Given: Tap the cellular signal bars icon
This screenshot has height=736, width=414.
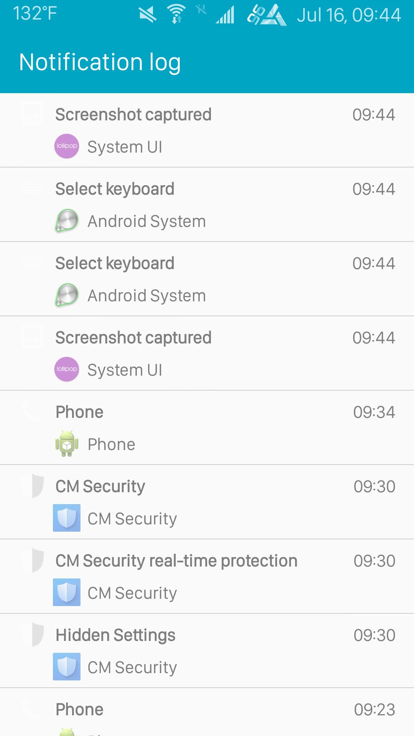Looking at the screenshot, I should pos(225,15).
